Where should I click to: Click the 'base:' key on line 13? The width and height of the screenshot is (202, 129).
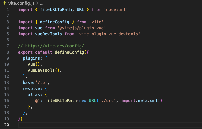(29, 83)
